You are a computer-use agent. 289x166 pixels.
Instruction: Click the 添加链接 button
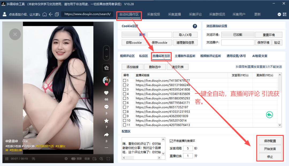pos(132,67)
